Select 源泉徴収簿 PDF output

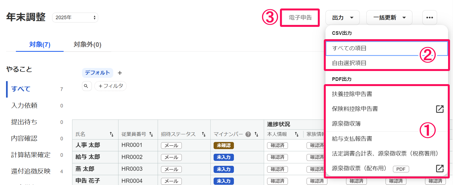(387, 124)
